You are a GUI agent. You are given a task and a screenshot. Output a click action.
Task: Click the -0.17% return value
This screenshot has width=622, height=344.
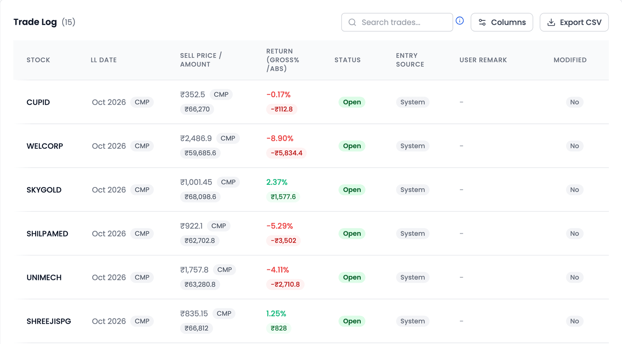278,95
